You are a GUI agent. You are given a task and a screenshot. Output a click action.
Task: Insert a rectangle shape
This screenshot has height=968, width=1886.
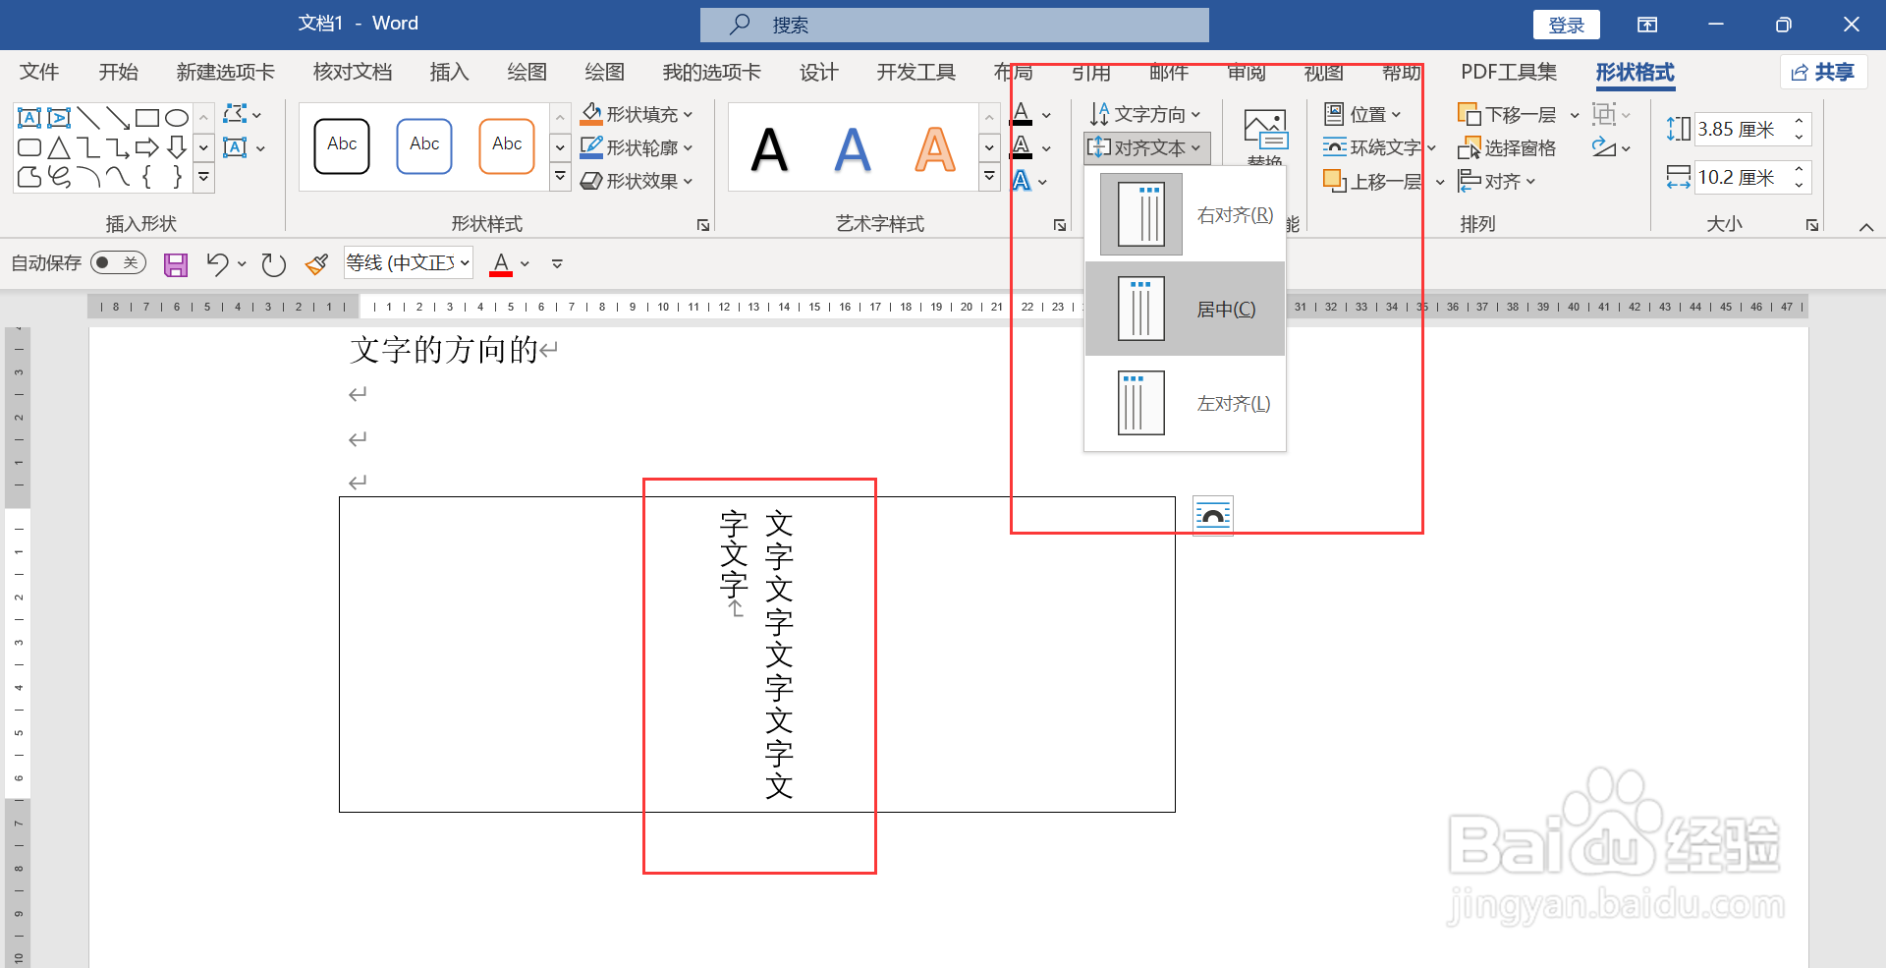pyautogui.click(x=148, y=117)
